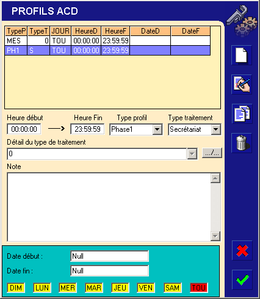Click the Date début input field
Viewport: 260px width, 299px height.
(110, 256)
